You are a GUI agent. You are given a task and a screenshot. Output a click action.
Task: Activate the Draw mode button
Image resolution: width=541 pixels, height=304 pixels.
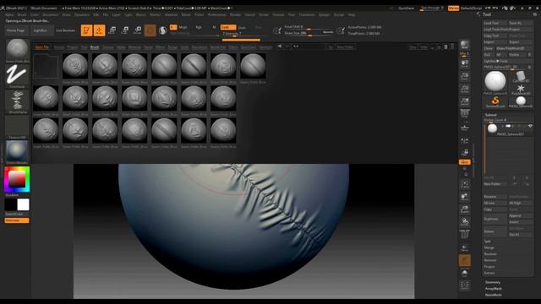coord(100,30)
